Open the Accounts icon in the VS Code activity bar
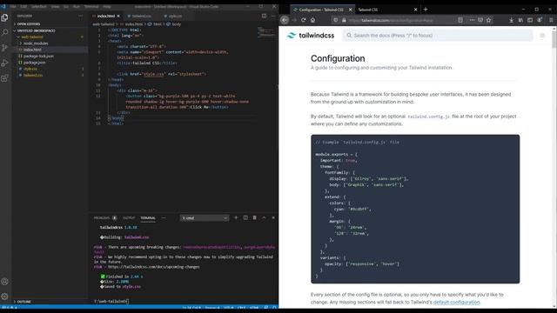This screenshot has height=313, width=557. click(x=4, y=282)
